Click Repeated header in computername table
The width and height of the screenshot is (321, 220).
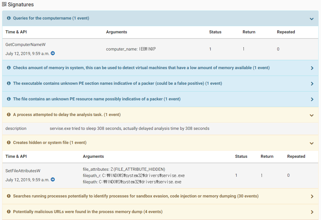(x=286, y=32)
